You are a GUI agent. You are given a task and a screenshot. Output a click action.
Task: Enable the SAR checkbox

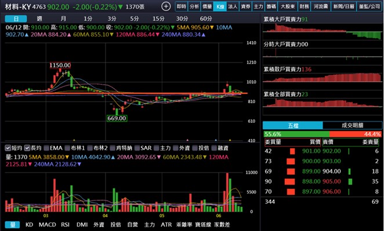point(137,148)
